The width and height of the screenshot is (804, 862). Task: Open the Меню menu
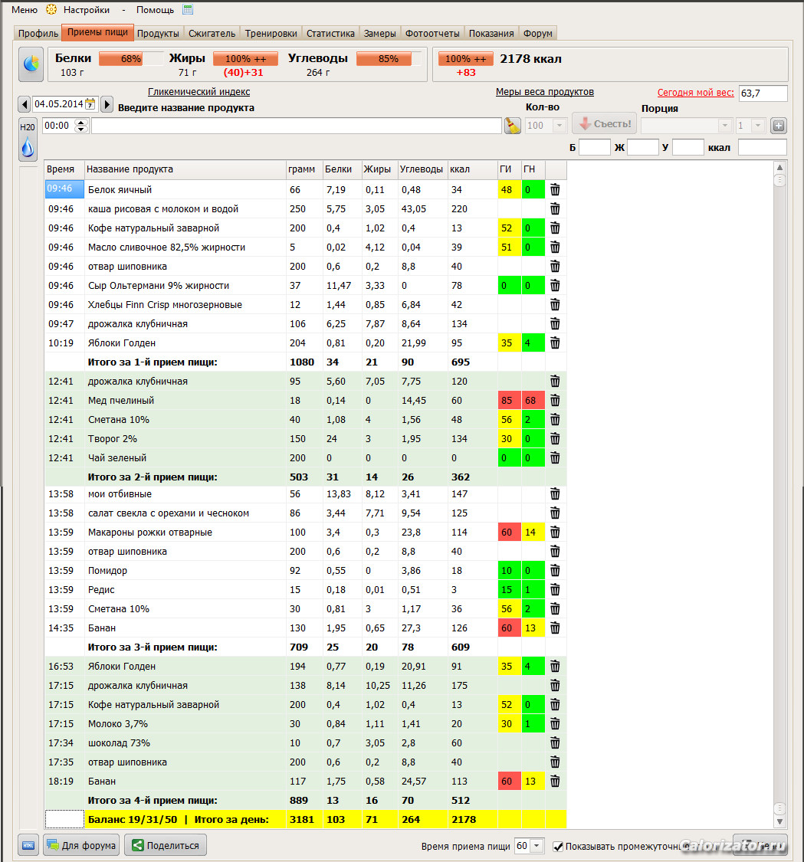[25, 9]
